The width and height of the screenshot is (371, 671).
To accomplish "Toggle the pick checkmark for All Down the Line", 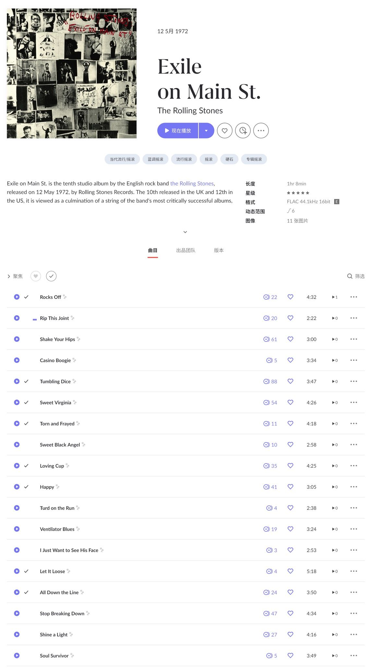I will pos(26,592).
